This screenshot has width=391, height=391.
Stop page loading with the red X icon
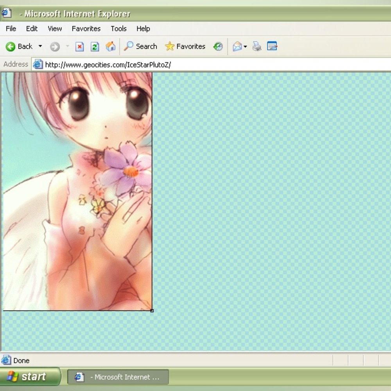[79, 47]
